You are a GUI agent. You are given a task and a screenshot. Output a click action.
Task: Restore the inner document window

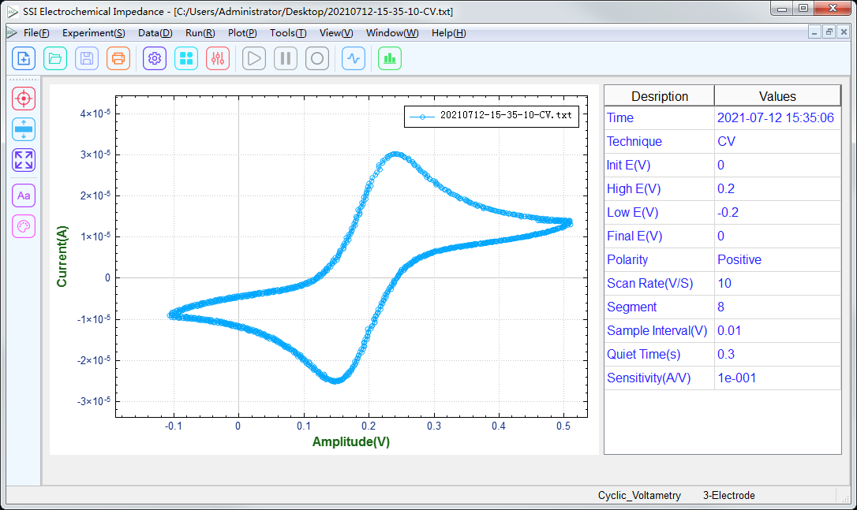coord(829,32)
